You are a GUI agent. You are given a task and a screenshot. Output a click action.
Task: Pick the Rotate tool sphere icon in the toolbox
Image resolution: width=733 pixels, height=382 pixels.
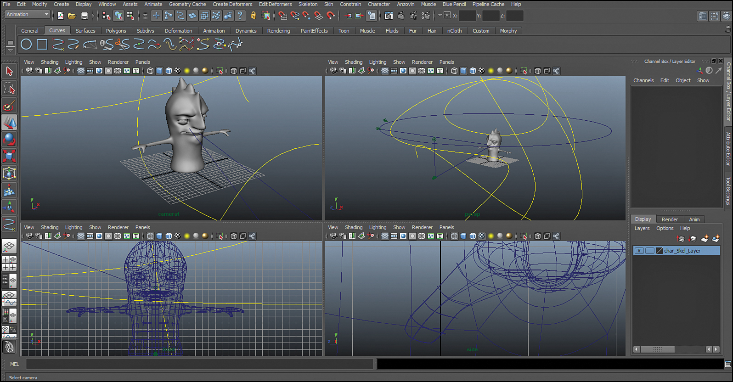tap(9, 139)
